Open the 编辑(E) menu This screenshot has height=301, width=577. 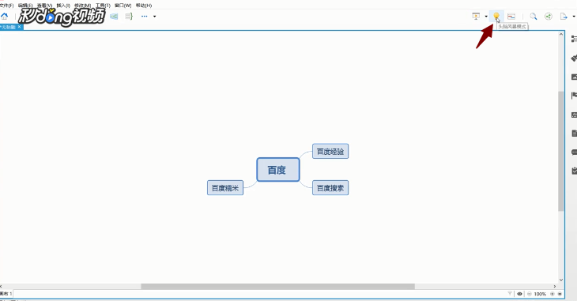(25, 6)
